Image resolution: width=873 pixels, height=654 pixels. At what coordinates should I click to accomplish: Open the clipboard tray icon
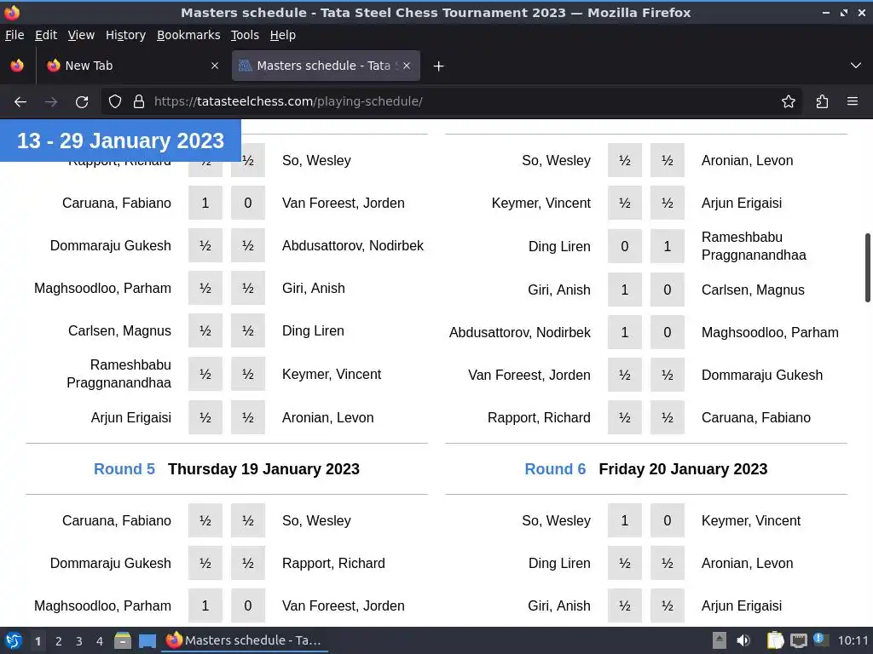coord(775,640)
